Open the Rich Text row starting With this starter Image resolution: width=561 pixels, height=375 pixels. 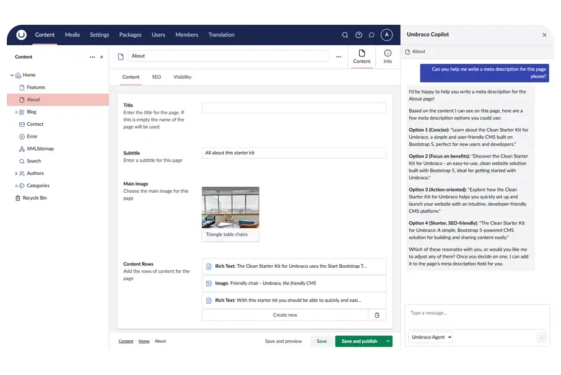(294, 301)
